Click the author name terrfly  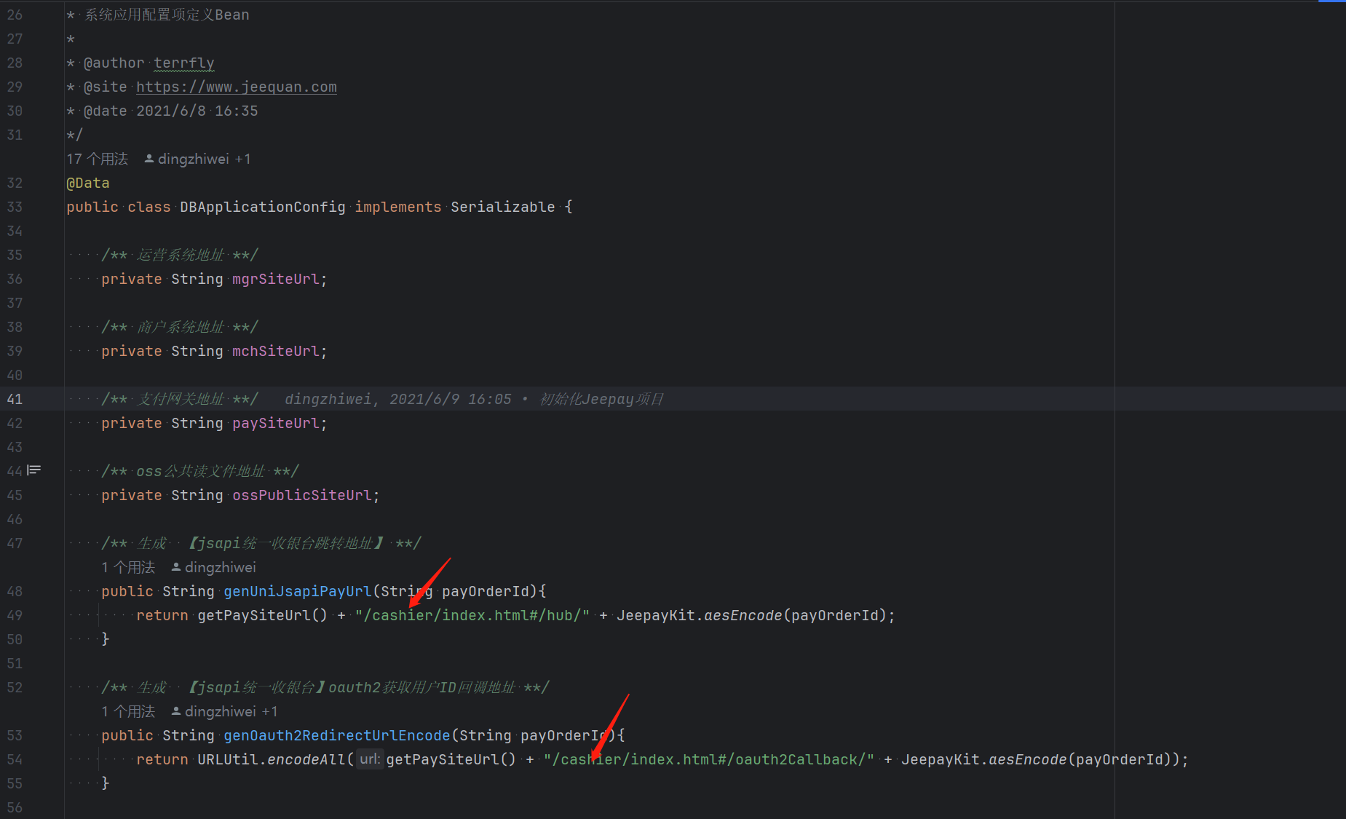(x=184, y=63)
